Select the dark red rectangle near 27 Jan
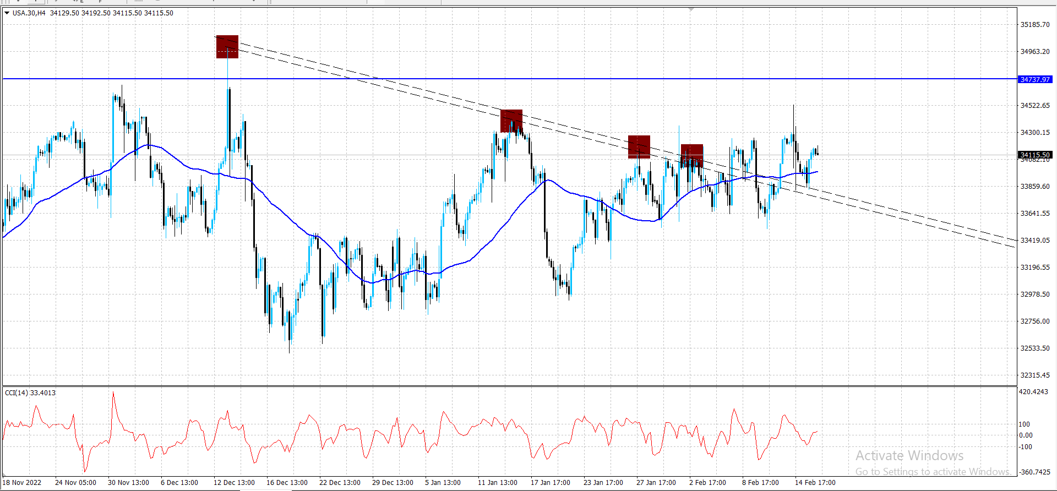This screenshot has height=491, width=1057. tap(639, 147)
